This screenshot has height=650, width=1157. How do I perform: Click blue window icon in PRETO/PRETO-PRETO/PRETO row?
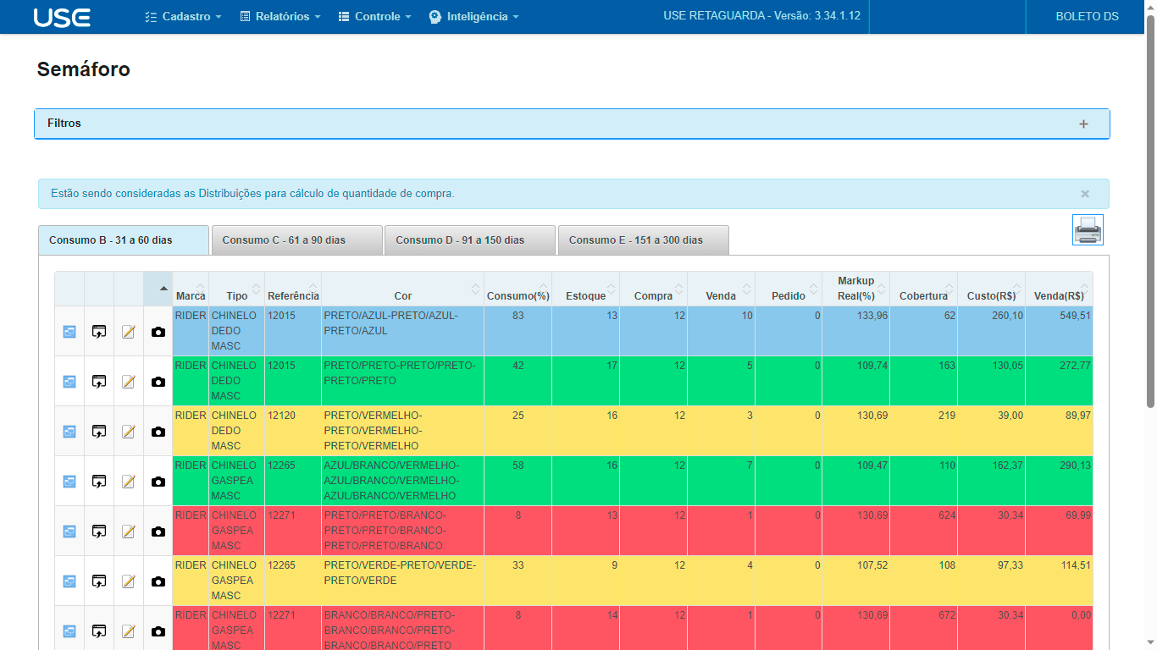point(69,382)
